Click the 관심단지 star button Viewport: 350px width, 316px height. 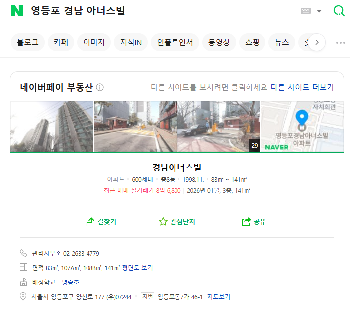pos(177,221)
